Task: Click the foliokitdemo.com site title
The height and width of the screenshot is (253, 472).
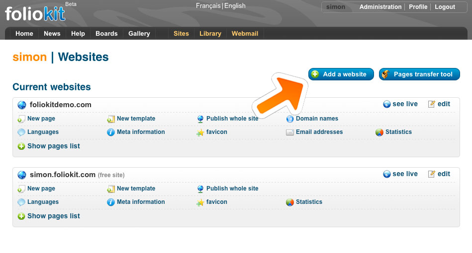Action: [x=61, y=105]
